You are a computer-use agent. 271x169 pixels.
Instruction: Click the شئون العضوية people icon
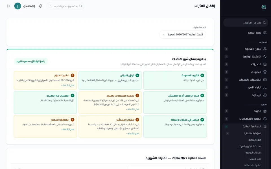coord(265,49)
